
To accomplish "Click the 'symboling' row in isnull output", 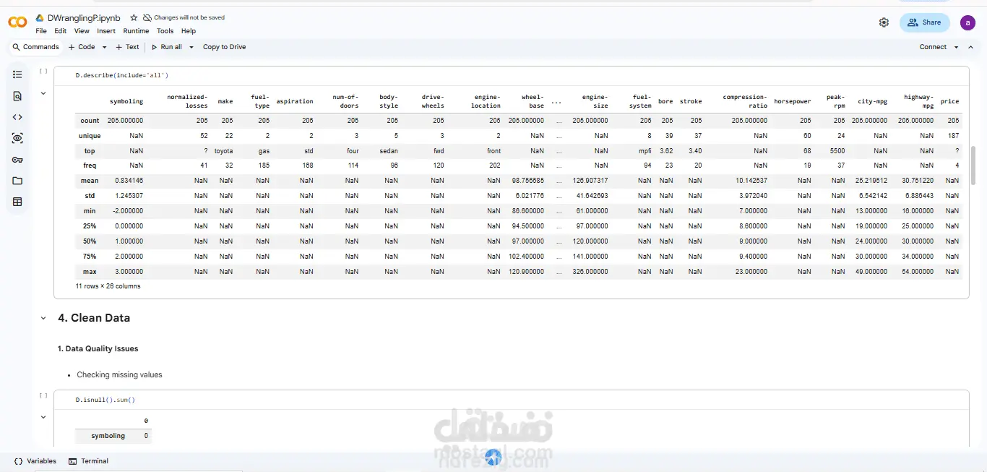I will 113,436.
